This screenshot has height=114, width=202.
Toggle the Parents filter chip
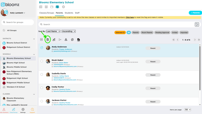[136, 33]
